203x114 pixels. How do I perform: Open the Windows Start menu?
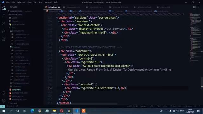(x=3, y=111)
